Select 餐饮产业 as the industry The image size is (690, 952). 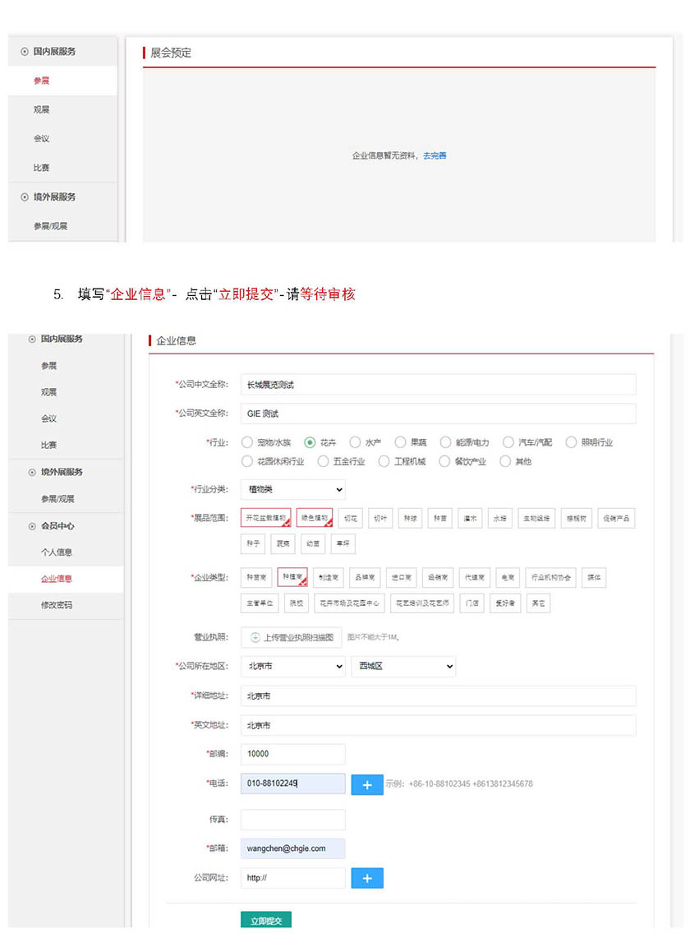446,461
